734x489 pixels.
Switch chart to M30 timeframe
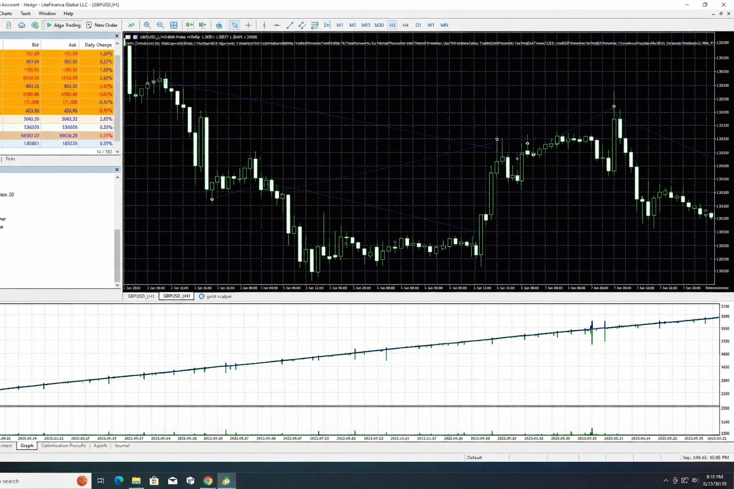[379, 25]
